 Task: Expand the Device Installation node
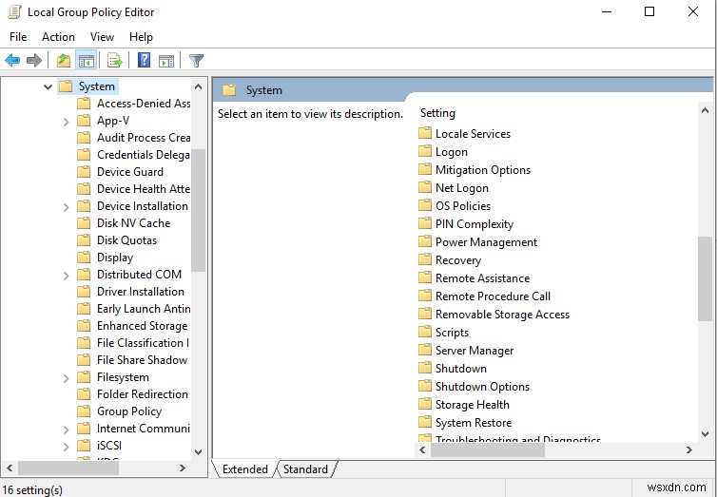[x=66, y=207]
